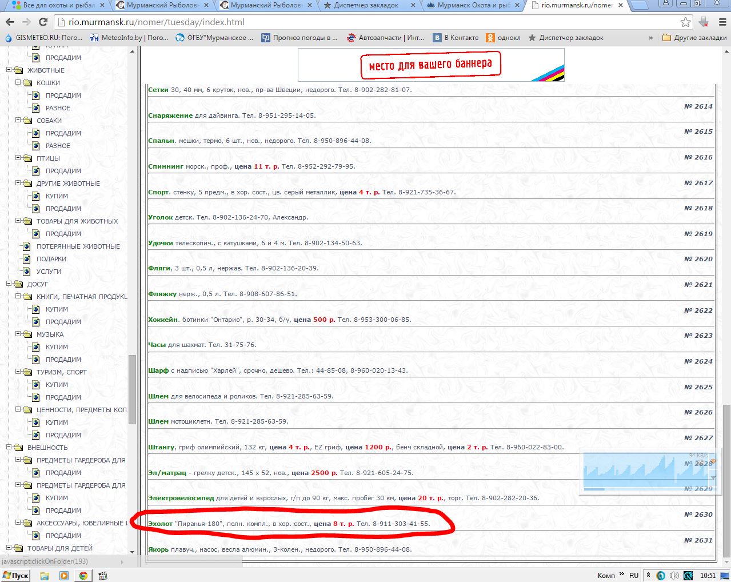Click the folder icon next to ДОСУГ
731x582 pixels.
point(18,284)
